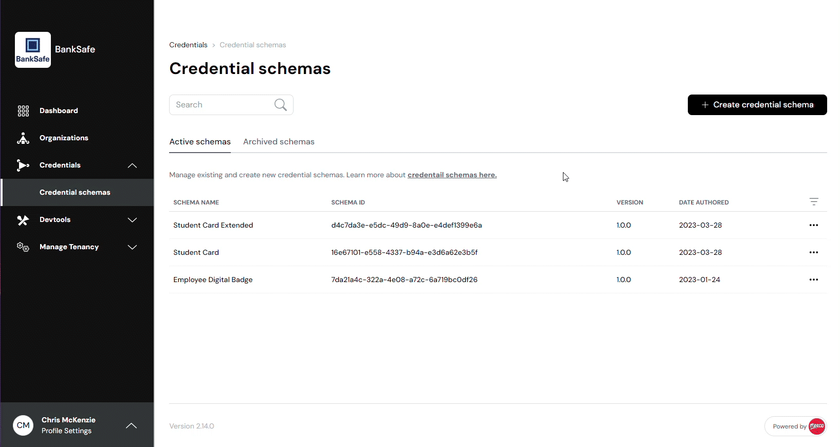Image resolution: width=840 pixels, height=447 pixels.
Task: Click Credential schemas breadcrumb
Action: click(252, 45)
